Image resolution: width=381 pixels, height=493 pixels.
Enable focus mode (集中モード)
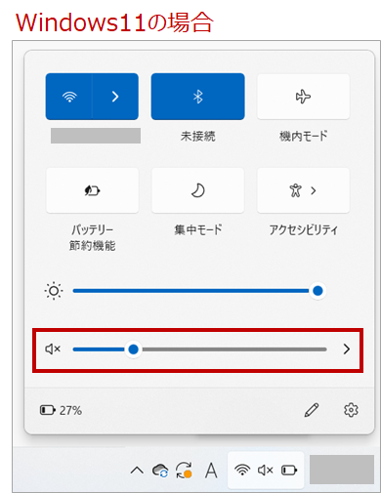197,190
